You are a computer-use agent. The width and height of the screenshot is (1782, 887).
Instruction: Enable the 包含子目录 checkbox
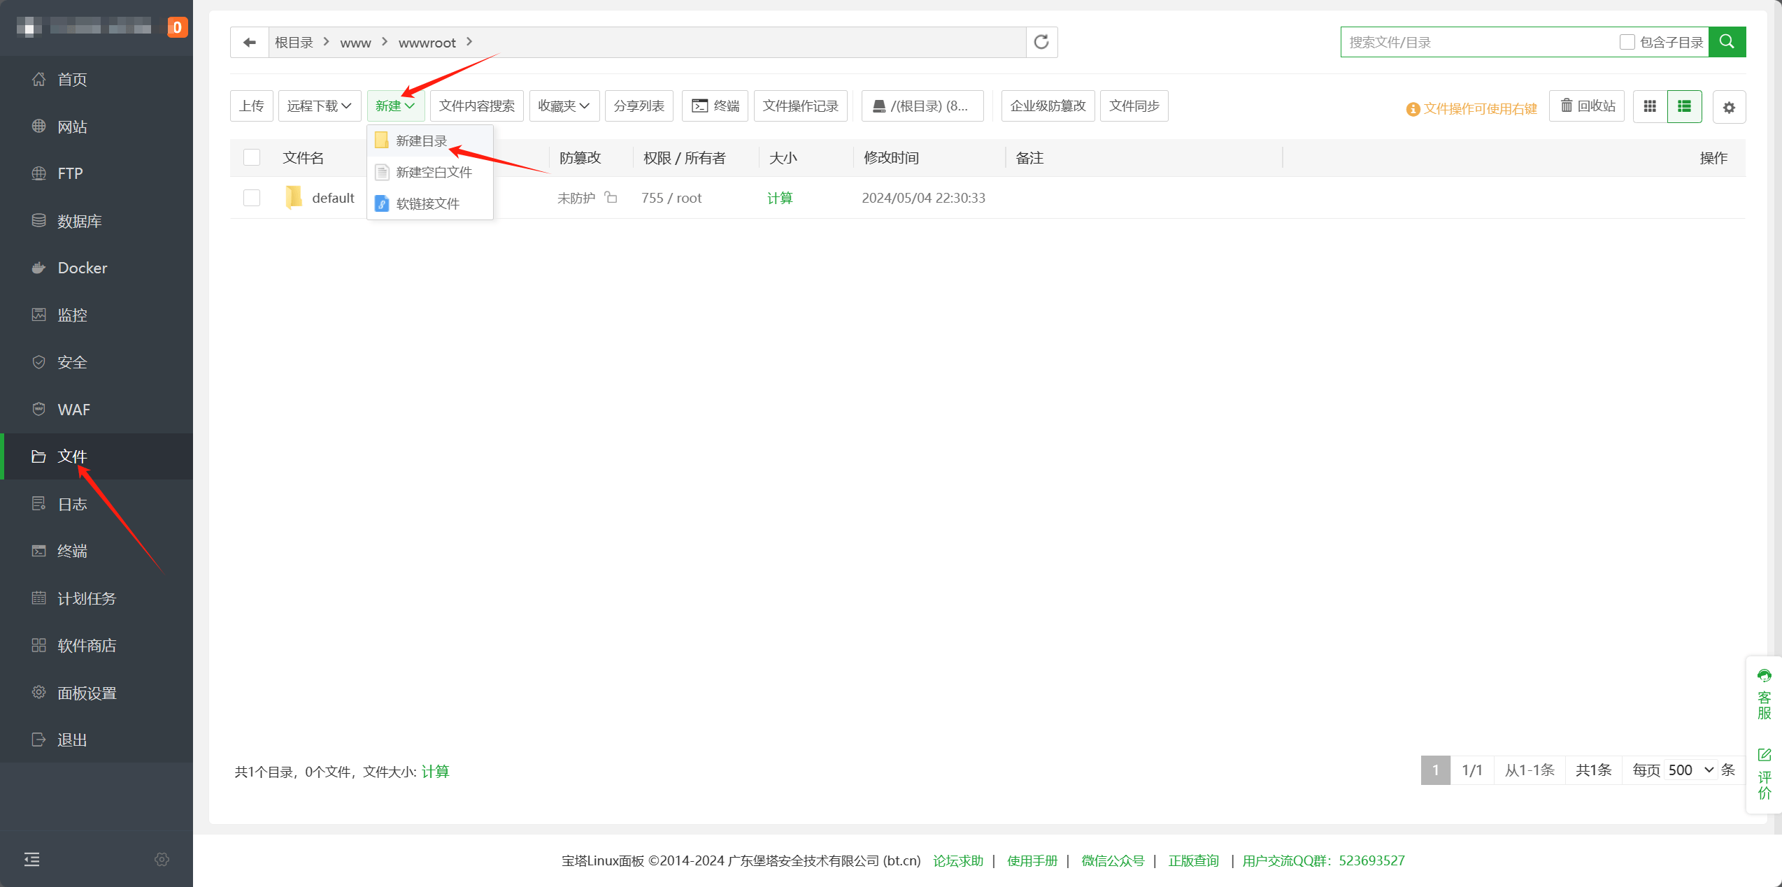tap(1627, 43)
